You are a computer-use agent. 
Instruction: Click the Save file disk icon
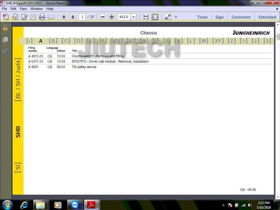tap(33, 17)
